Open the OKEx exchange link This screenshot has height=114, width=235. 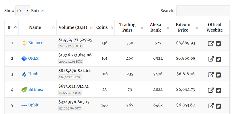[x=33, y=58]
